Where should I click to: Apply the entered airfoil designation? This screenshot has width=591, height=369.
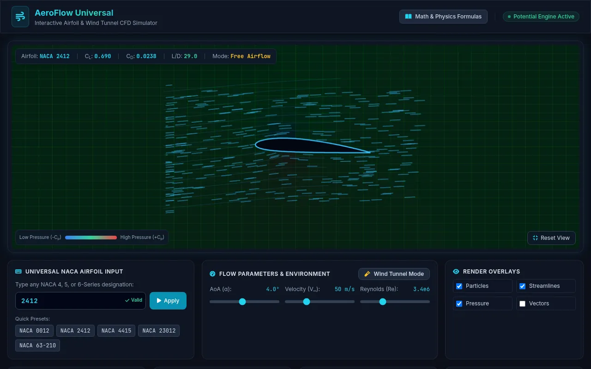click(168, 301)
